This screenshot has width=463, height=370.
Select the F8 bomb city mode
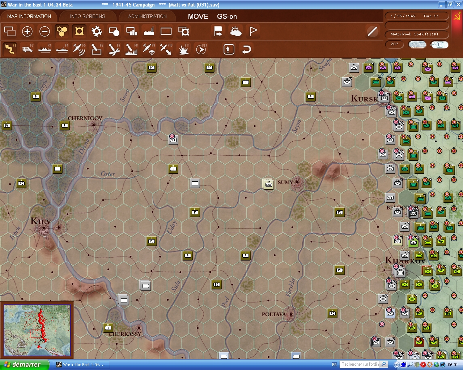131,49
